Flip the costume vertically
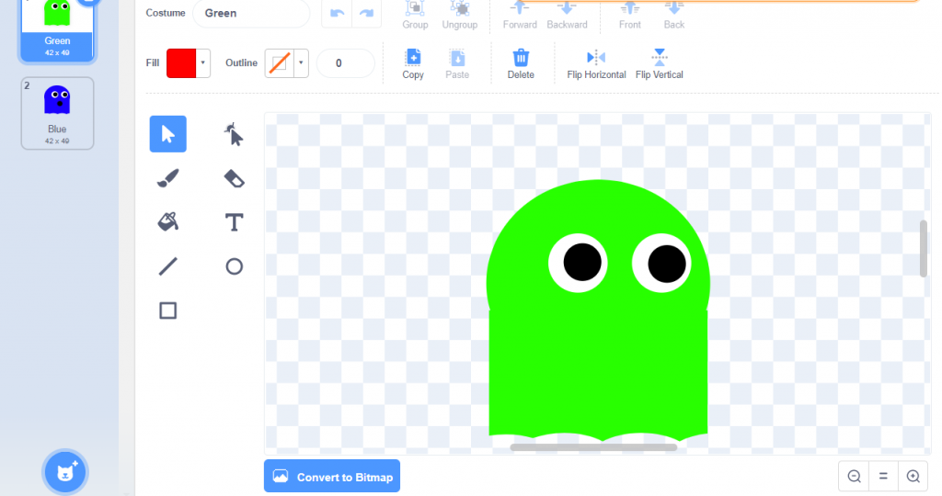Image resolution: width=942 pixels, height=496 pixels. pyautogui.click(x=659, y=63)
